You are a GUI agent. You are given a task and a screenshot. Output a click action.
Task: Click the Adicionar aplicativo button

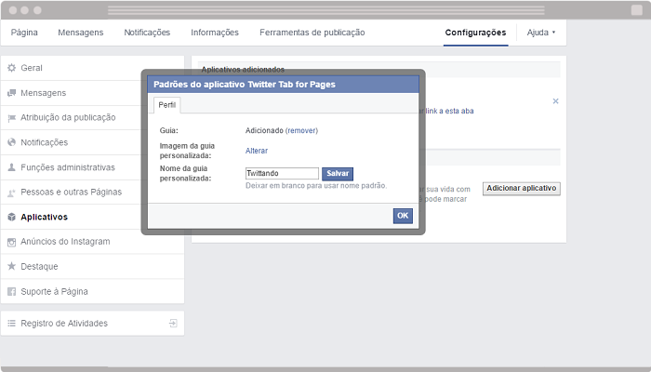coord(522,188)
